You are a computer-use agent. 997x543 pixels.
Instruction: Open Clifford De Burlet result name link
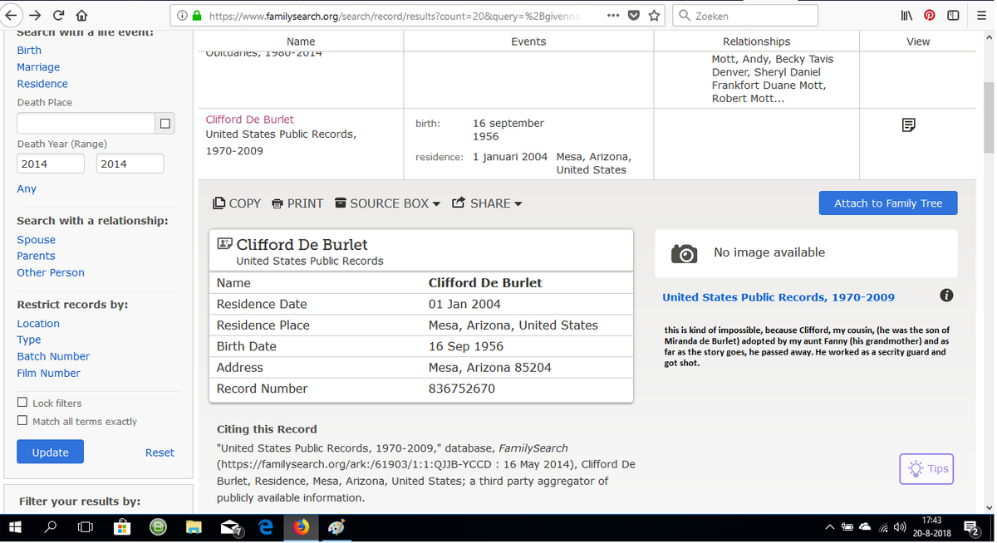click(x=249, y=120)
